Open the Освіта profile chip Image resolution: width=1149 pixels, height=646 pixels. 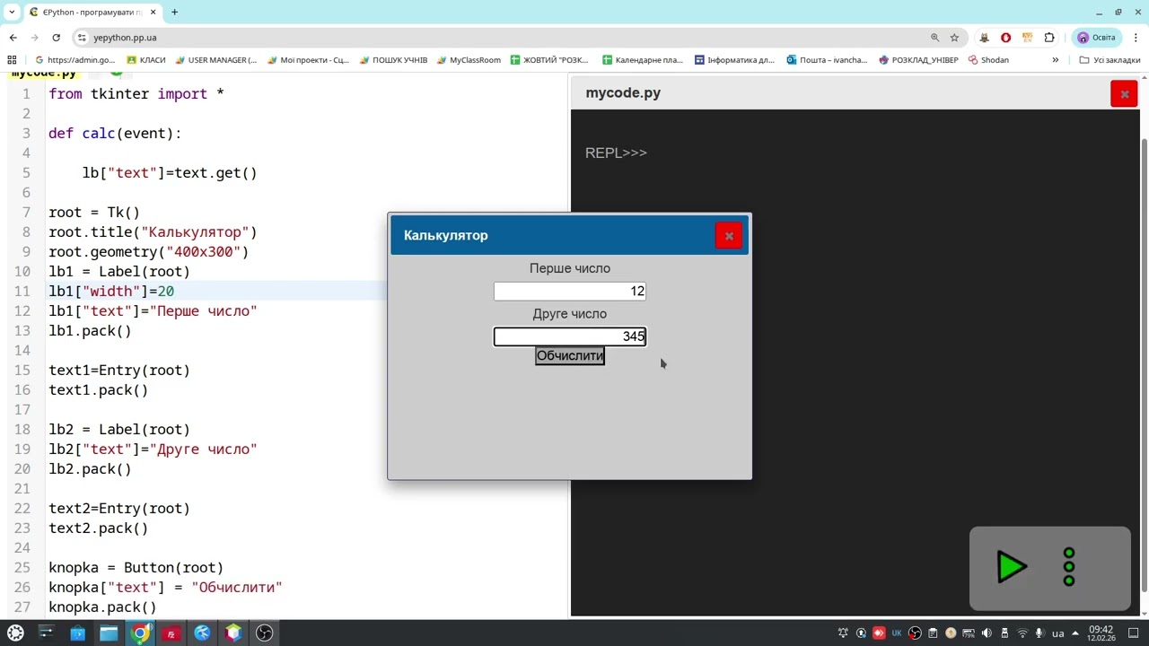pos(1097,38)
